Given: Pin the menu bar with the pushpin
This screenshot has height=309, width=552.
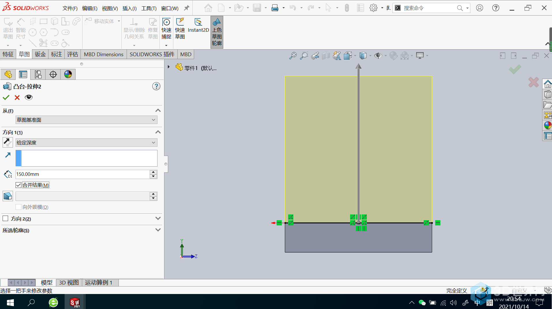Looking at the screenshot, I should tap(187, 8).
